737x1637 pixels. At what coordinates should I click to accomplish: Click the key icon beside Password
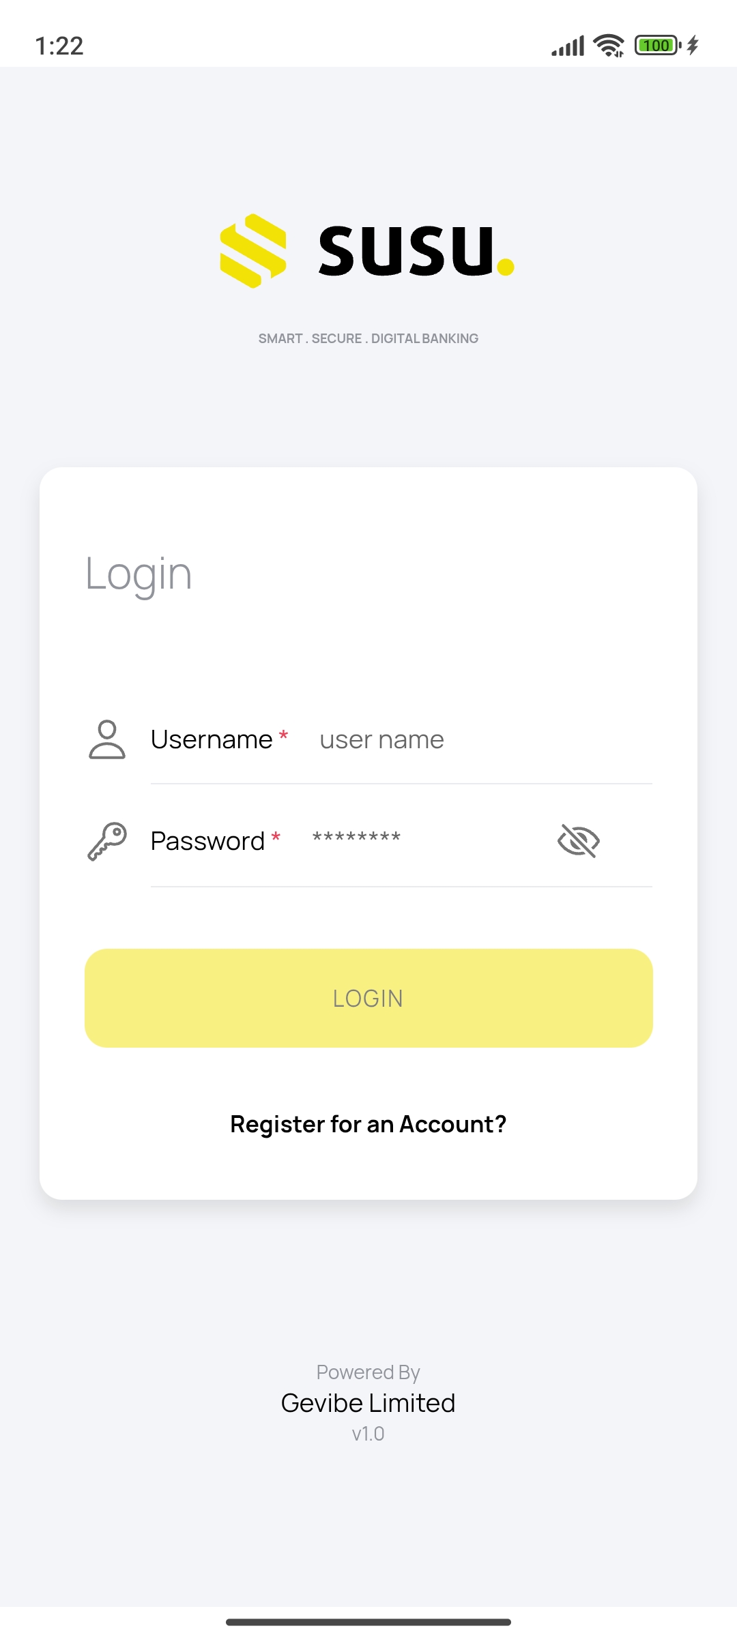[107, 841]
